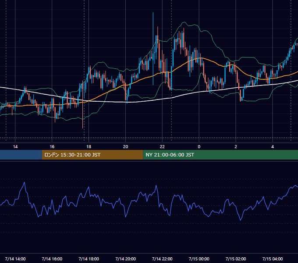Click the 7/15 02:00 time label
The image size is (298, 263).
point(236,259)
